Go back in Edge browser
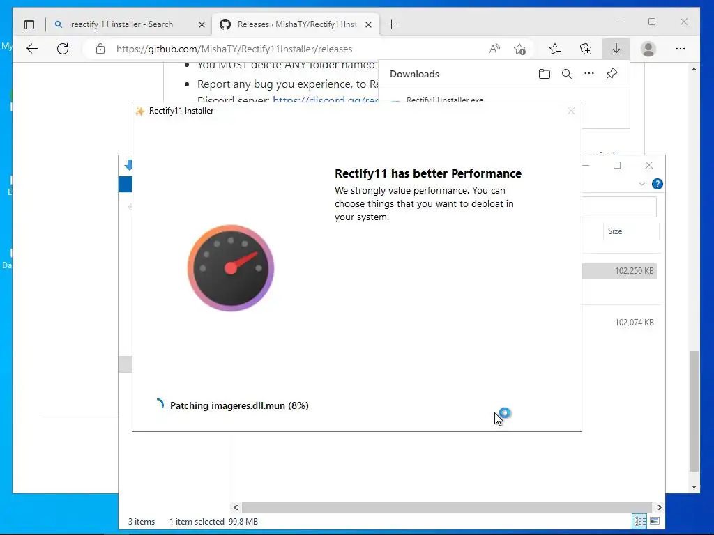This screenshot has height=535, width=714. pos(32,49)
